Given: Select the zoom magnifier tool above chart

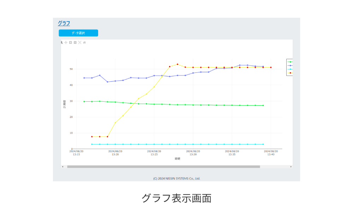Looking at the screenshot, I should [62, 43].
